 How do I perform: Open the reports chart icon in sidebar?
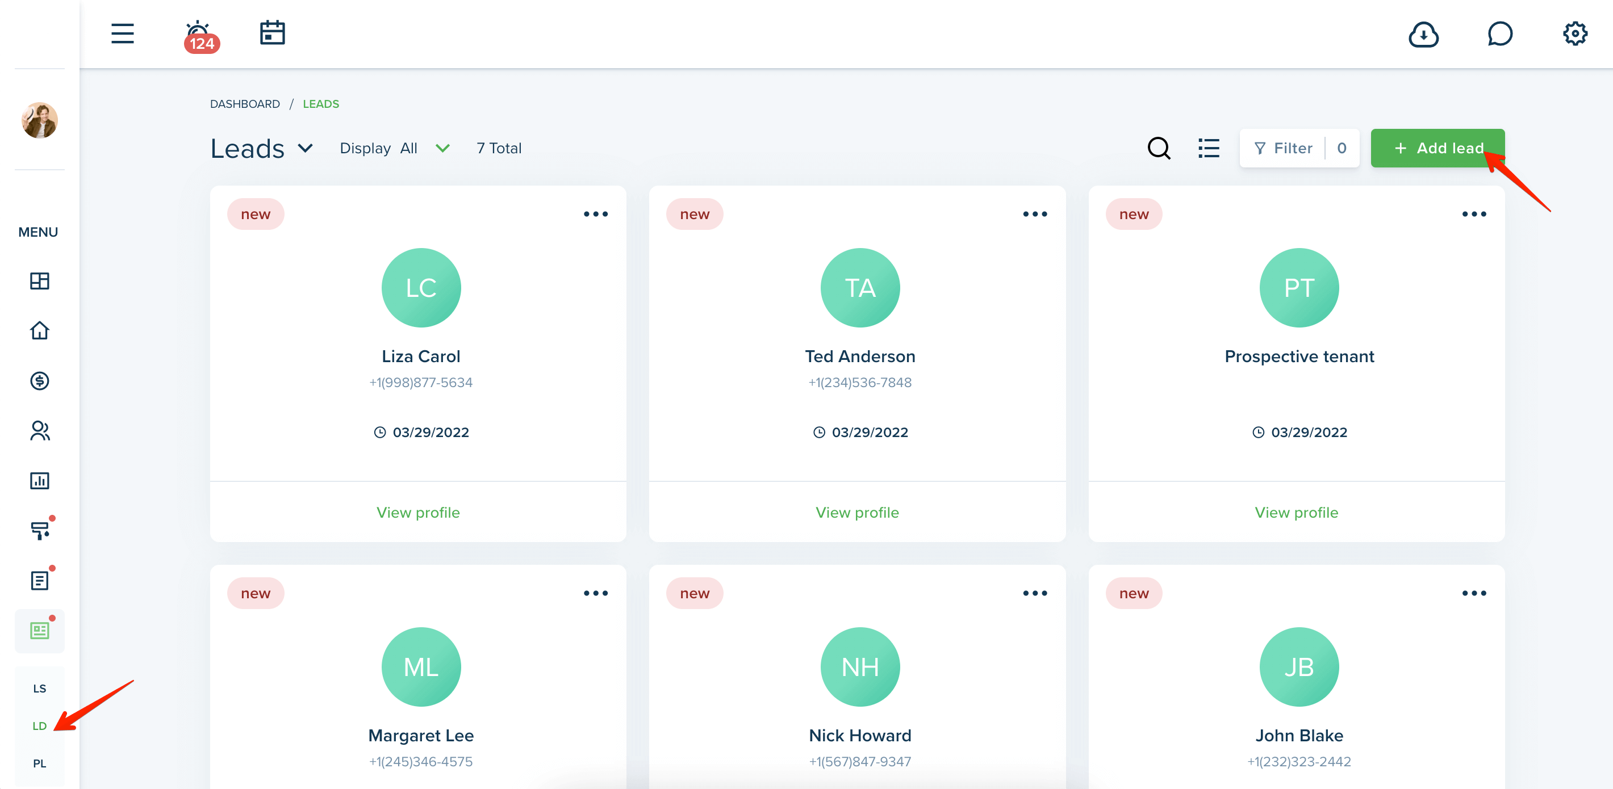[x=39, y=481]
